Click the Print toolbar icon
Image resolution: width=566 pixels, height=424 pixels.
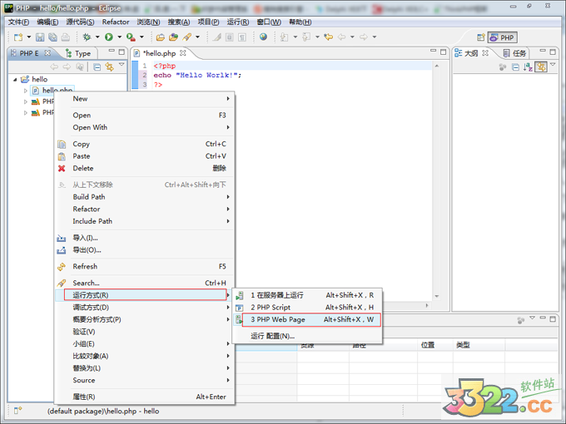coord(65,37)
